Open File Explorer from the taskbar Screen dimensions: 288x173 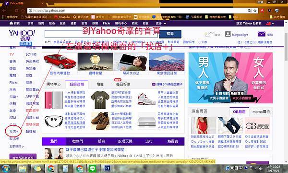point(23,168)
